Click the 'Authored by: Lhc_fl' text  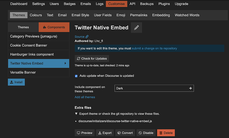coord(89,41)
